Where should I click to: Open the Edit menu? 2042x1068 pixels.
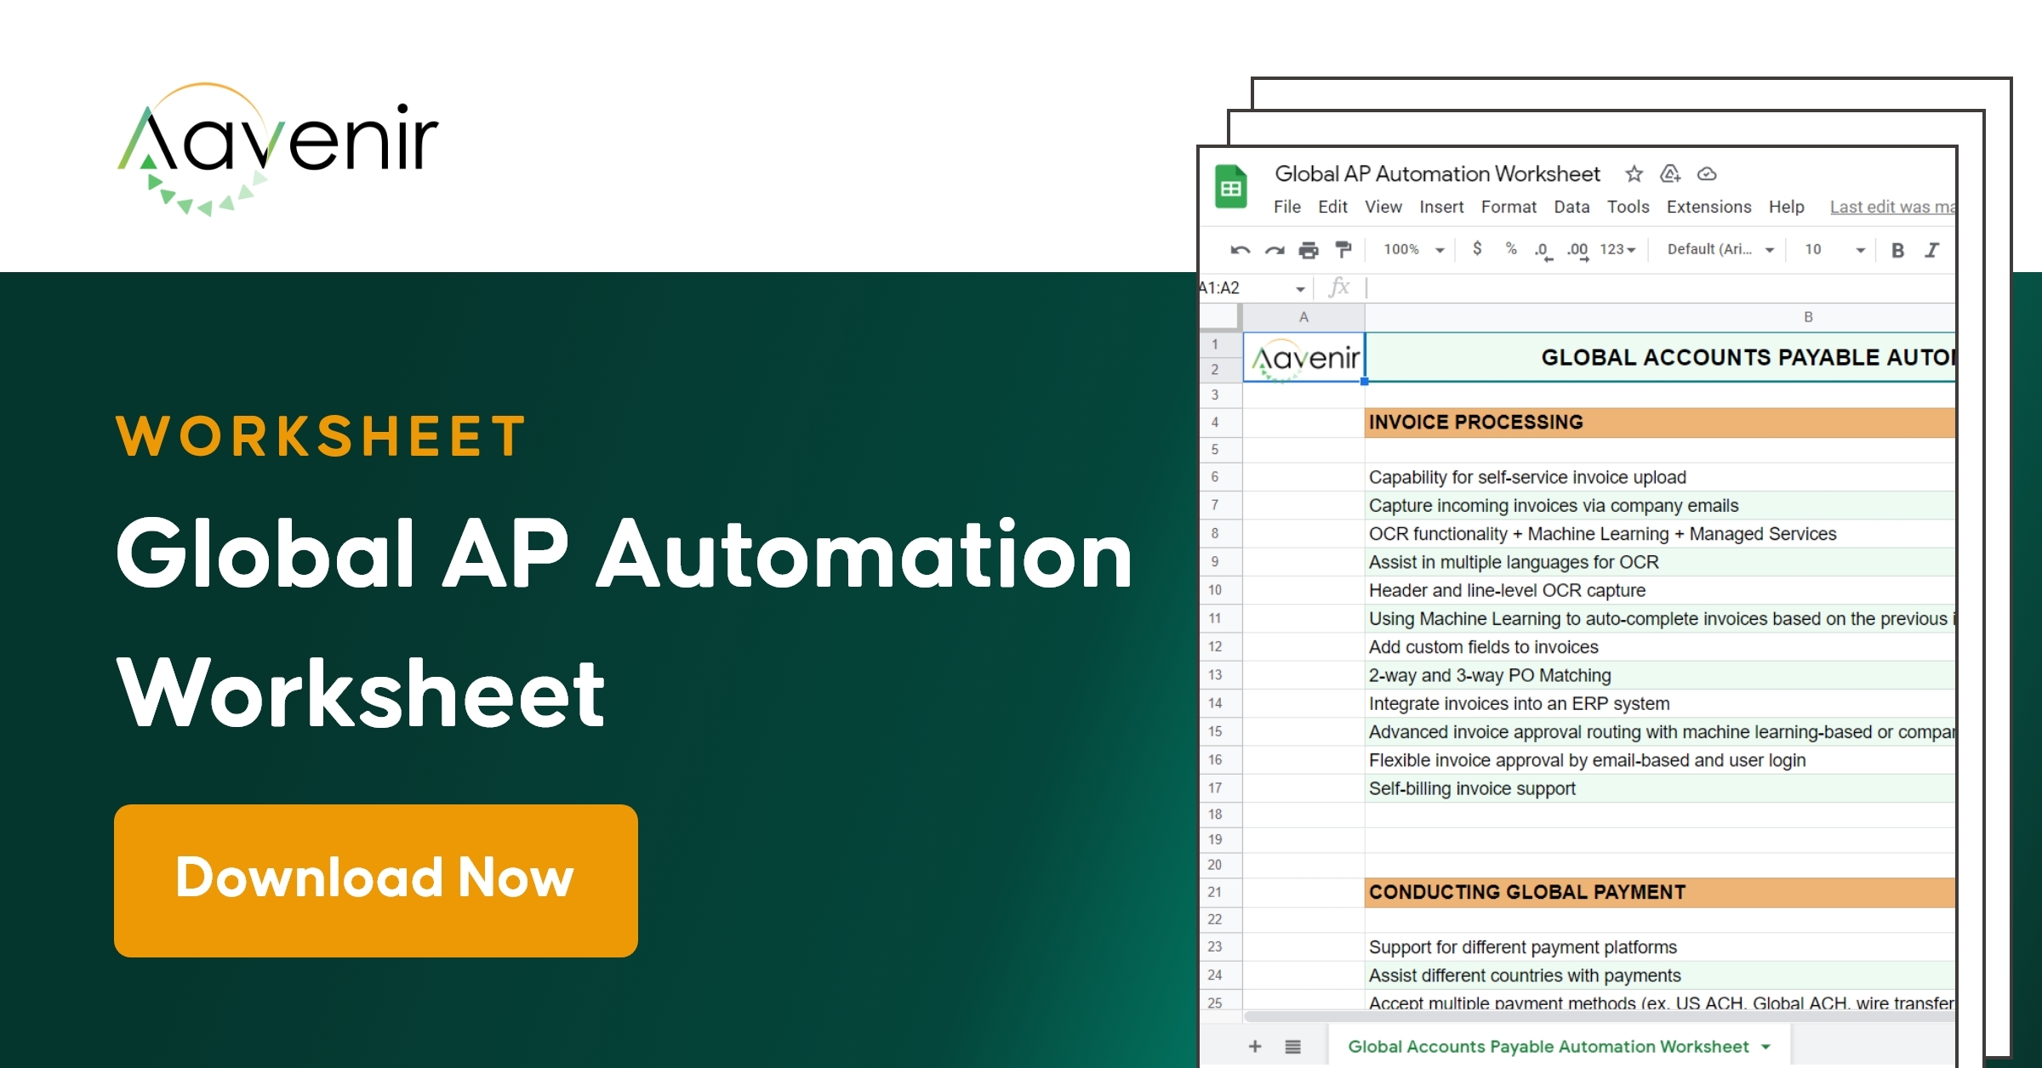point(1332,207)
